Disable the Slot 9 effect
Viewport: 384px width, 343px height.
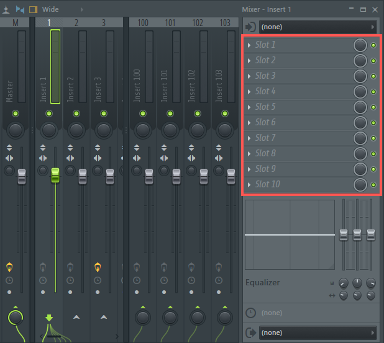click(x=373, y=169)
